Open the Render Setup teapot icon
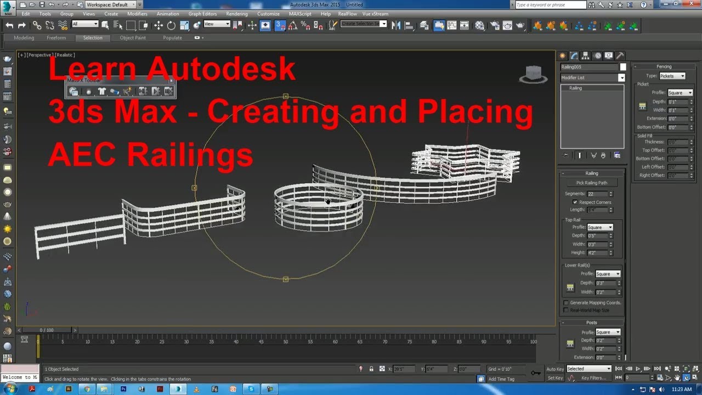702x395 pixels. 494,25
